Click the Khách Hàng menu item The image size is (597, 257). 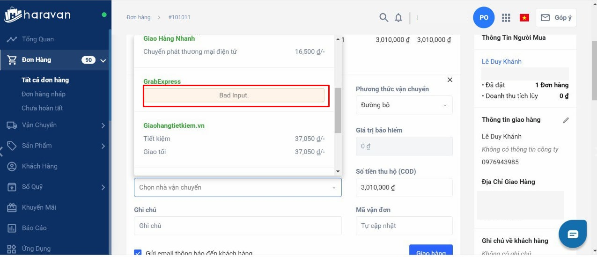tap(39, 166)
